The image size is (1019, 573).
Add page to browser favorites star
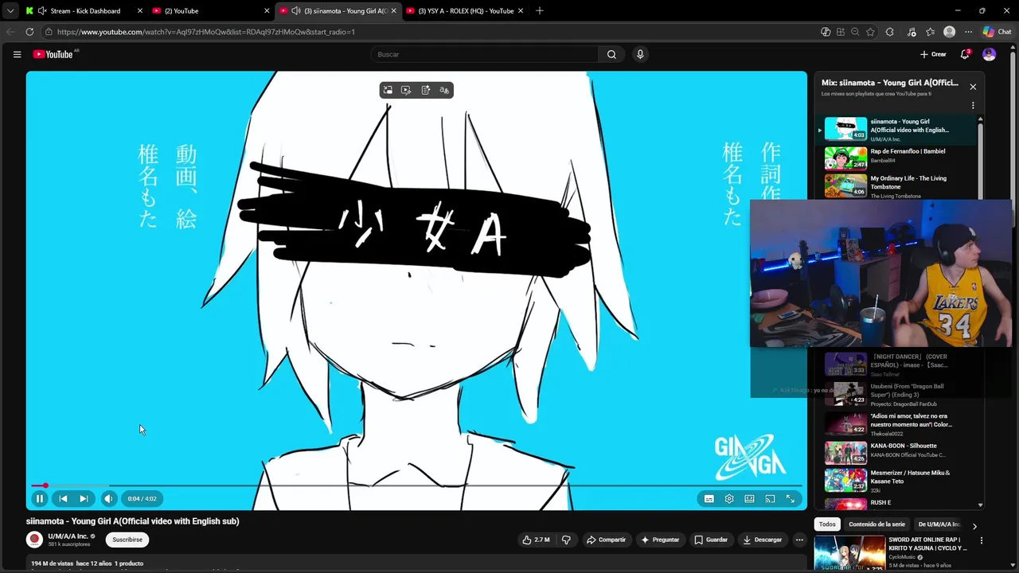(x=870, y=32)
